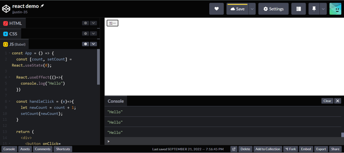344x153 pixels.
Task: Collapse handleClick fold arrow on line 8
Action: click(9, 101)
